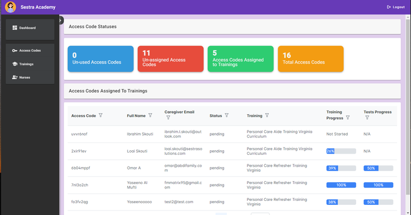Image resolution: width=411 pixels, height=215 pixels.
Task: Open Trainings in the sidebar
Action: coord(30,64)
